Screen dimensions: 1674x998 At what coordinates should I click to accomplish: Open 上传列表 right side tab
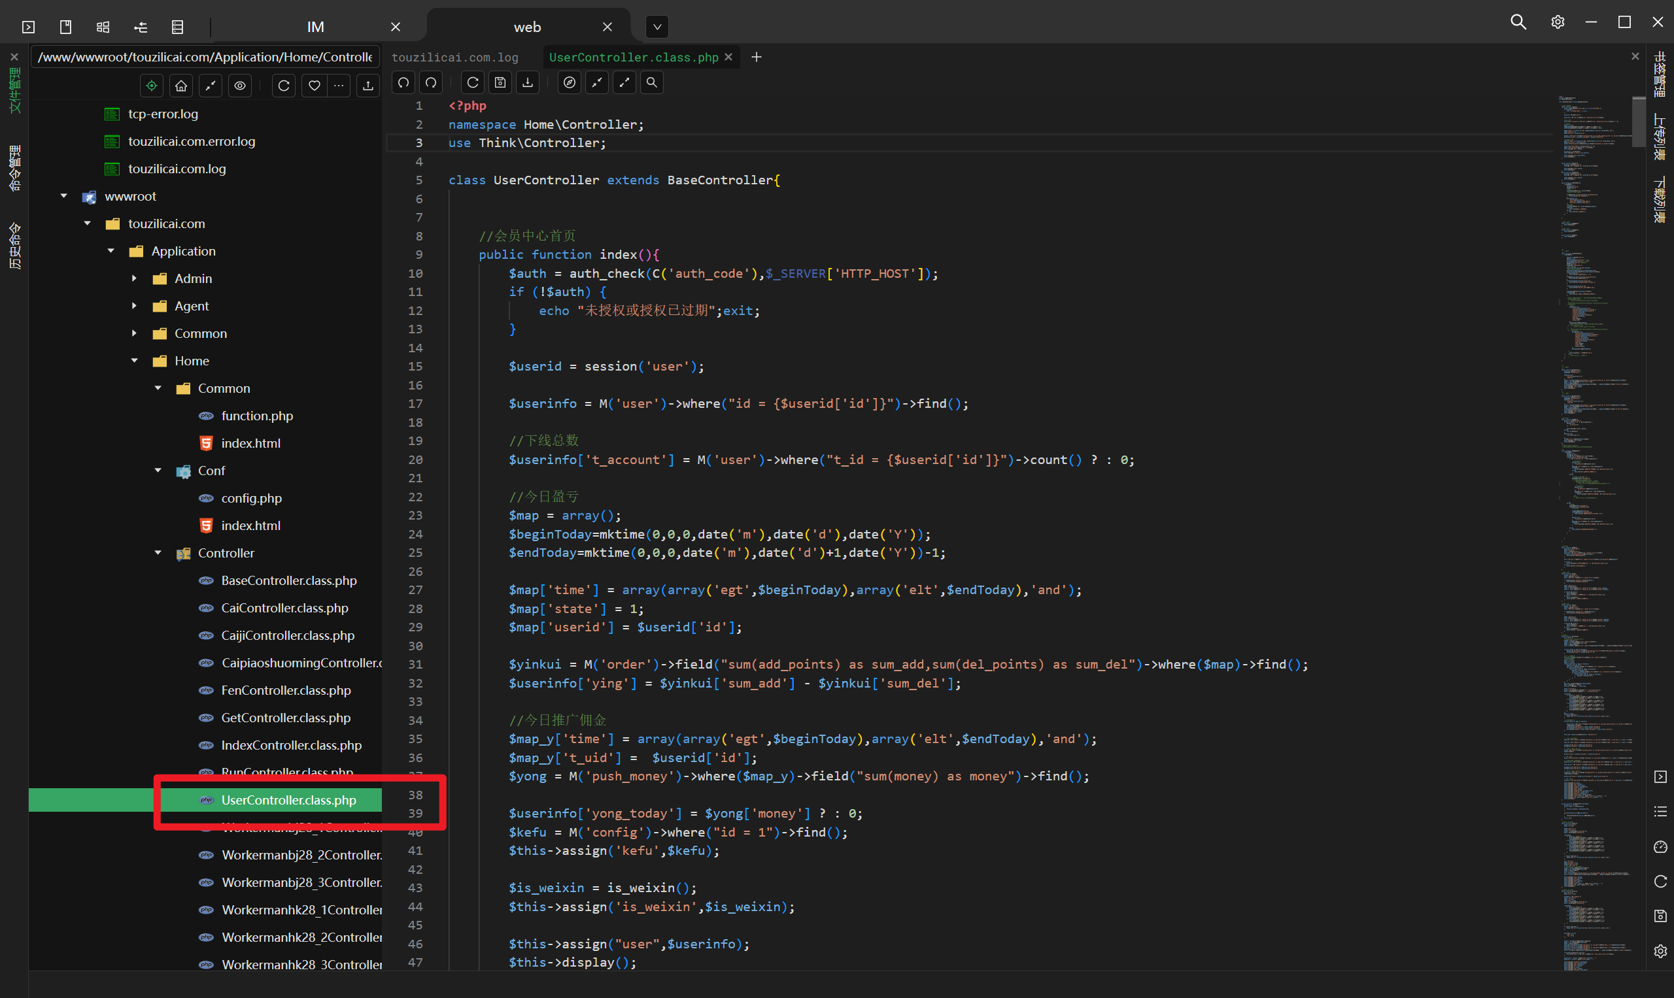(1660, 137)
